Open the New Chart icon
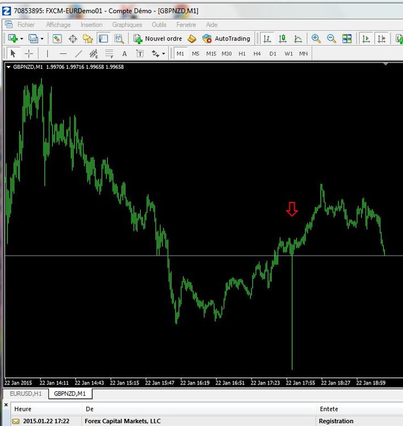403x426 pixels. 12,39
